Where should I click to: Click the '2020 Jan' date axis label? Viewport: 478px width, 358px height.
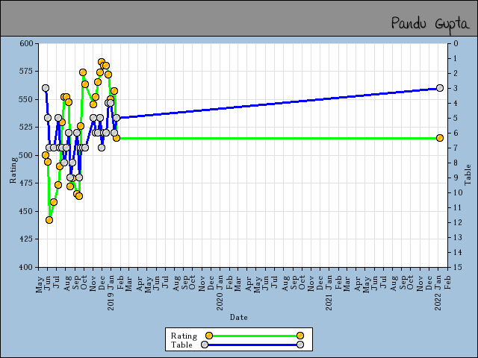(220, 292)
